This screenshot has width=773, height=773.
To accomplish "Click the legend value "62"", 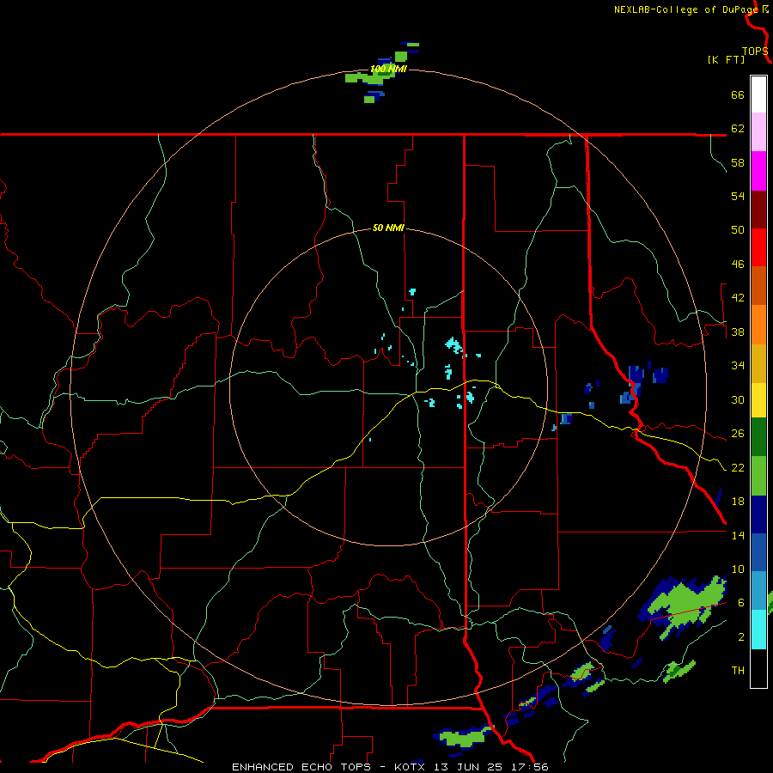I will pos(738,129).
